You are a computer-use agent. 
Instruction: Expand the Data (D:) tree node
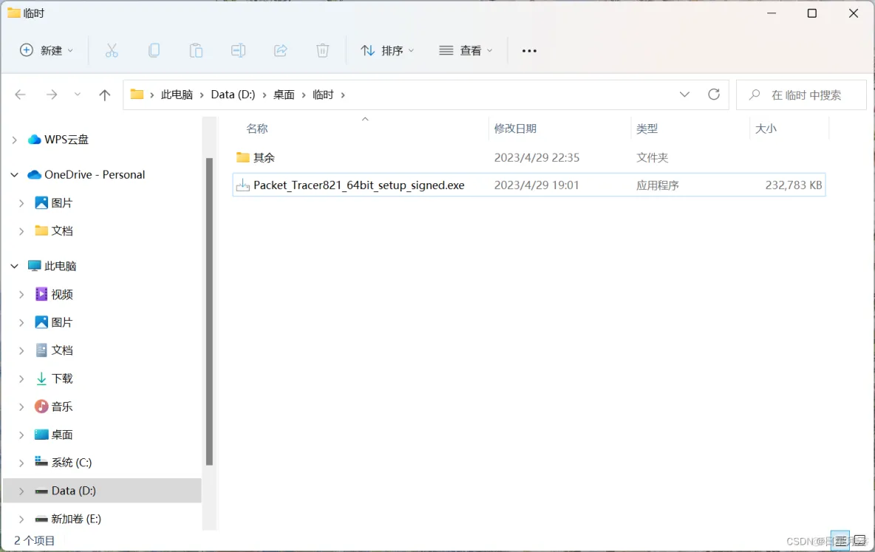pyautogui.click(x=21, y=491)
